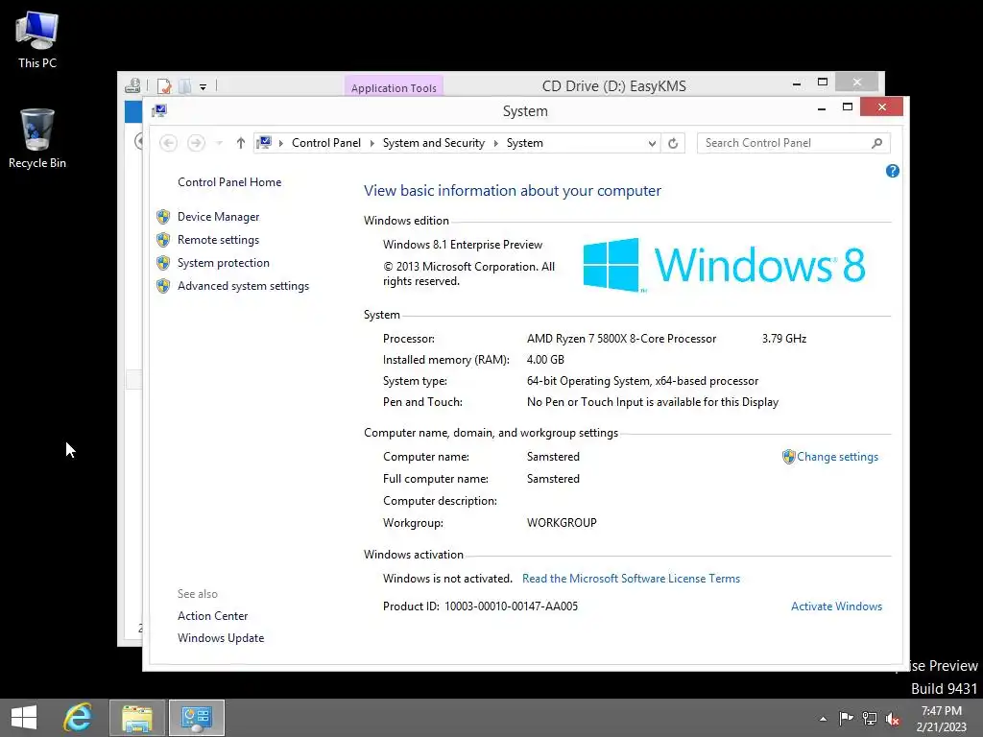Screen dimensions: 983x737
Task: Open Action Center under See also
Action: pyautogui.click(x=212, y=616)
